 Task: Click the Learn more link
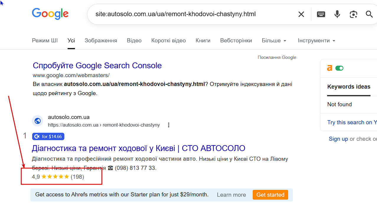tap(231, 195)
